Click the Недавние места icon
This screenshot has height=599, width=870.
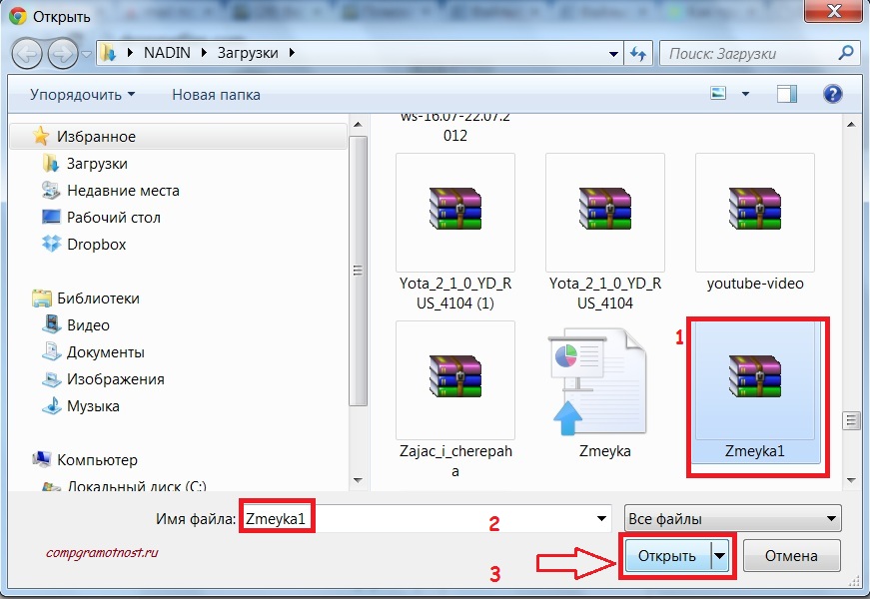click(x=51, y=190)
